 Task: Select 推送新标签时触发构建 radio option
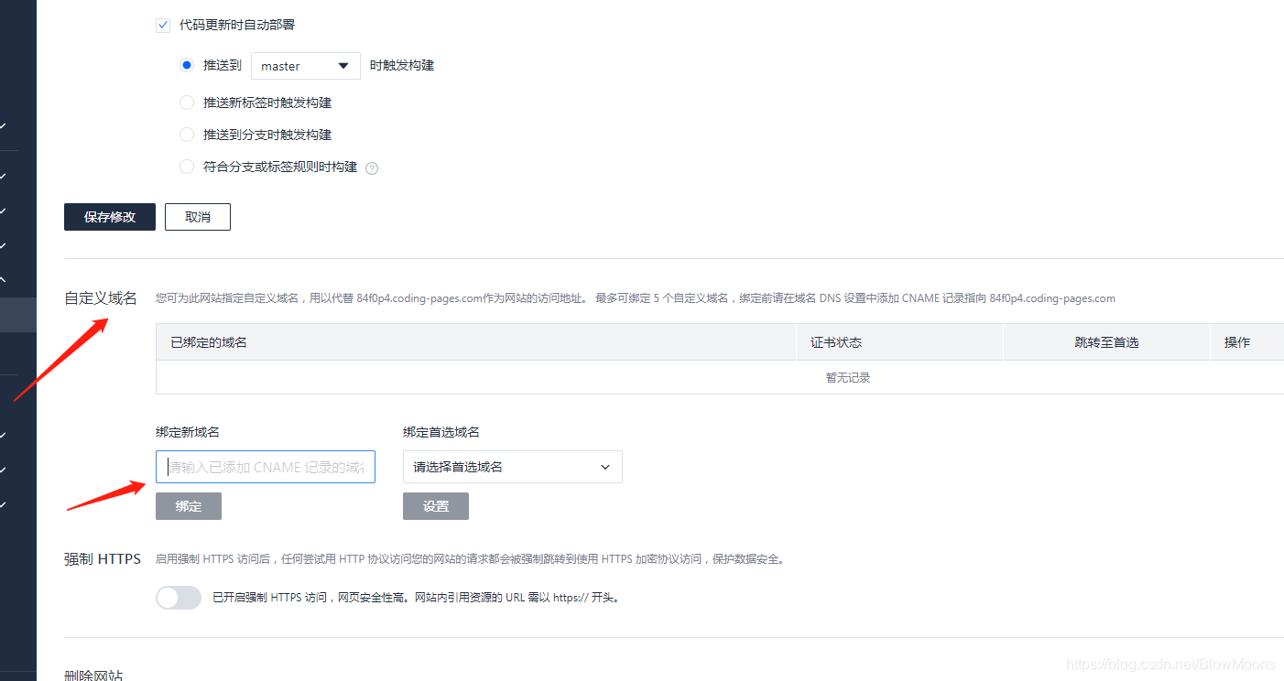click(187, 103)
